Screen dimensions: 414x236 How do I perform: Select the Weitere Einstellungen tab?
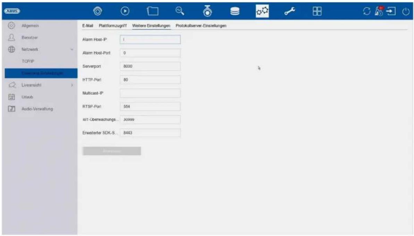click(151, 26)
